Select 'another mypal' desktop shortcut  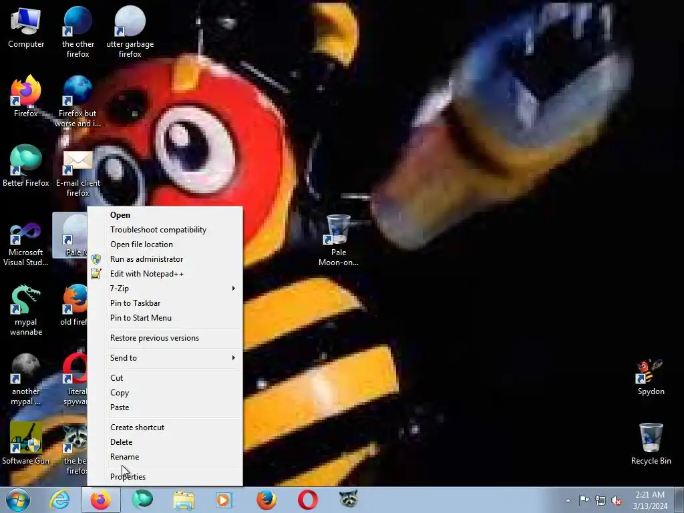point(26,379)
